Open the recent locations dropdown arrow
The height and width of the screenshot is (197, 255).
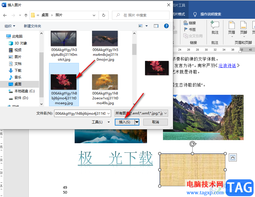[x=20, y=15]
